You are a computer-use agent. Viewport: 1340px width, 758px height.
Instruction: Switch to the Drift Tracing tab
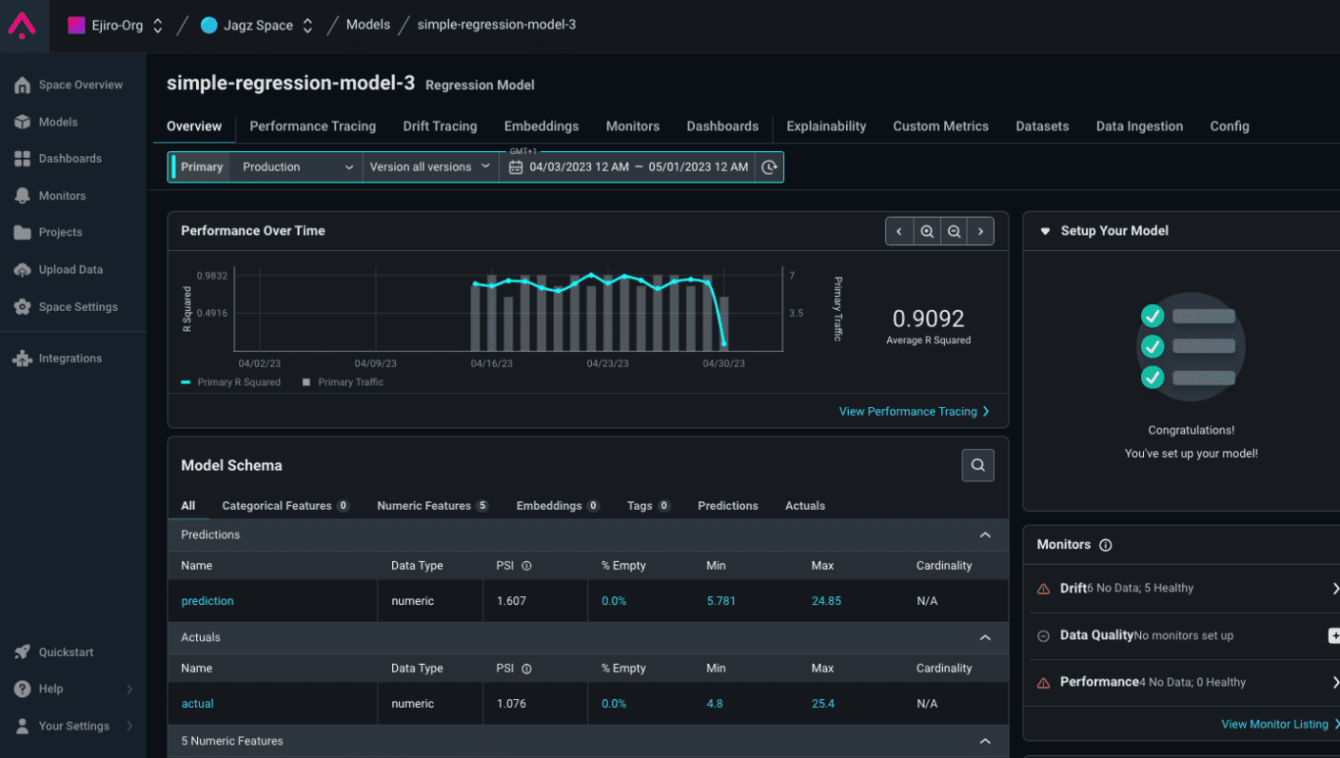(x=440, y=126)
